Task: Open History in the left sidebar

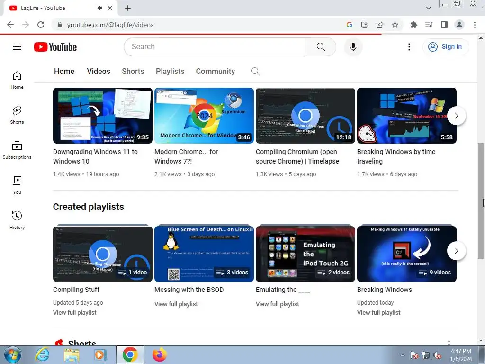Action: (x=17, y=220)
